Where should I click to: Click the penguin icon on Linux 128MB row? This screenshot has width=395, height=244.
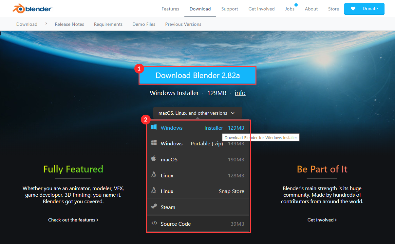[154, 175]
